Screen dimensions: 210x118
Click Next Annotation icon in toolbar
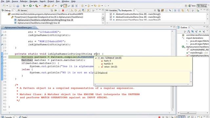click(82, 6)
